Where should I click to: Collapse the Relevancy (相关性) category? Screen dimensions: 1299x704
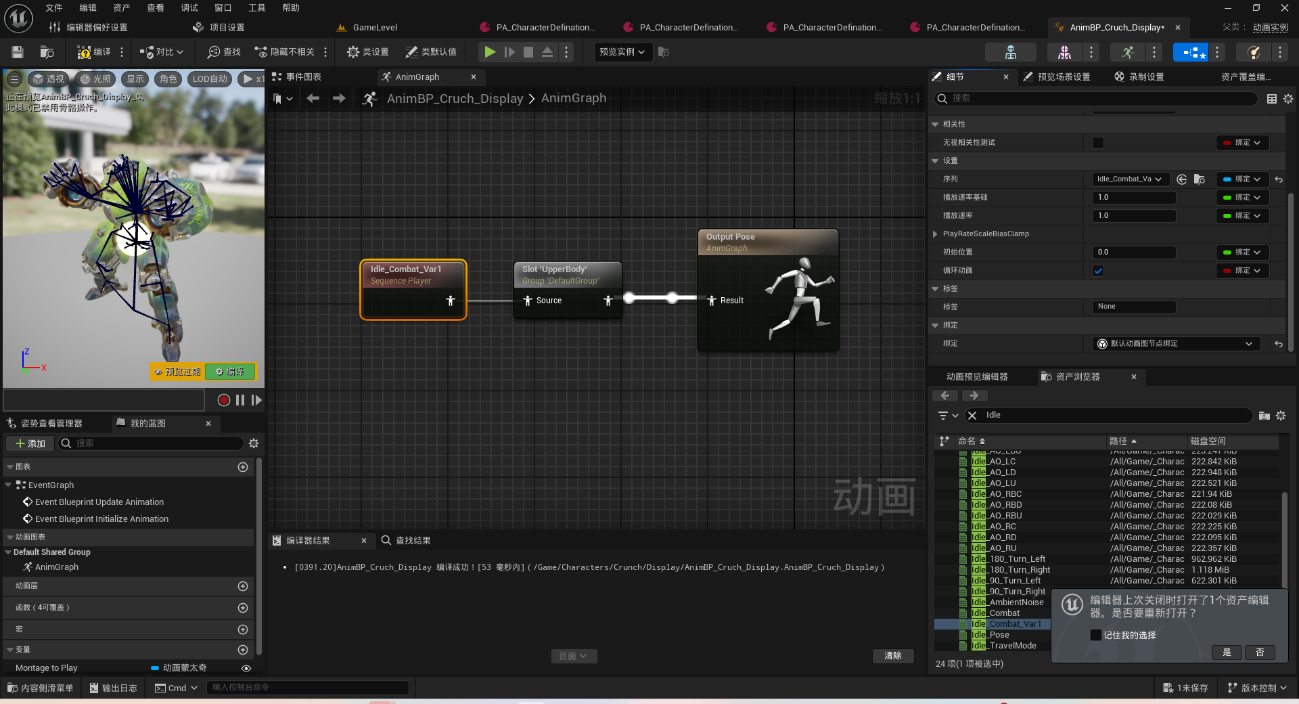[935, 125]
